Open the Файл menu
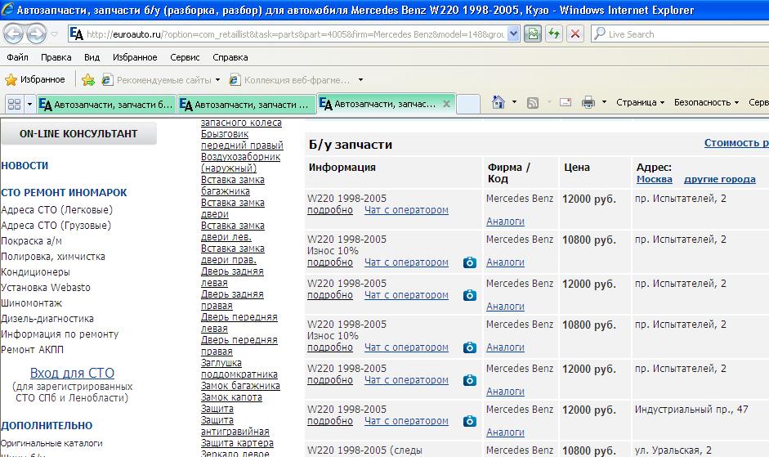The width and height of the screenshot is (769, 457). coord(17,57)
